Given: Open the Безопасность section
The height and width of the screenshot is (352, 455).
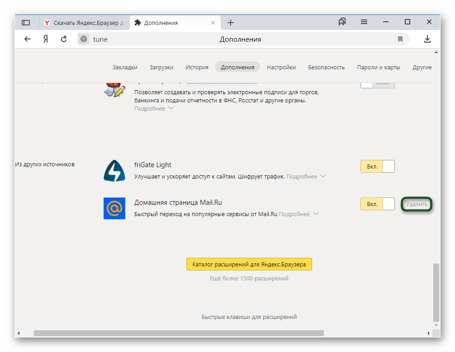Looking at the screenshot, I should pyautogui.click(x=327, y=67).
